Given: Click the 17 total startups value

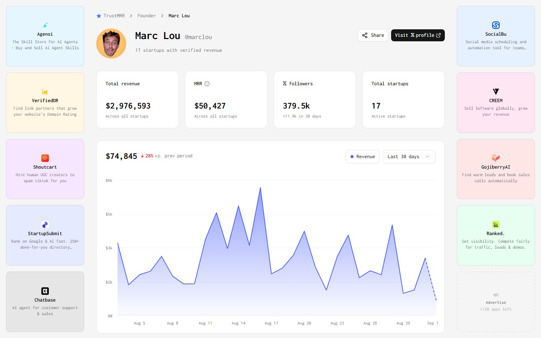Looking at the screenshot, I should [x=376, y=106].
